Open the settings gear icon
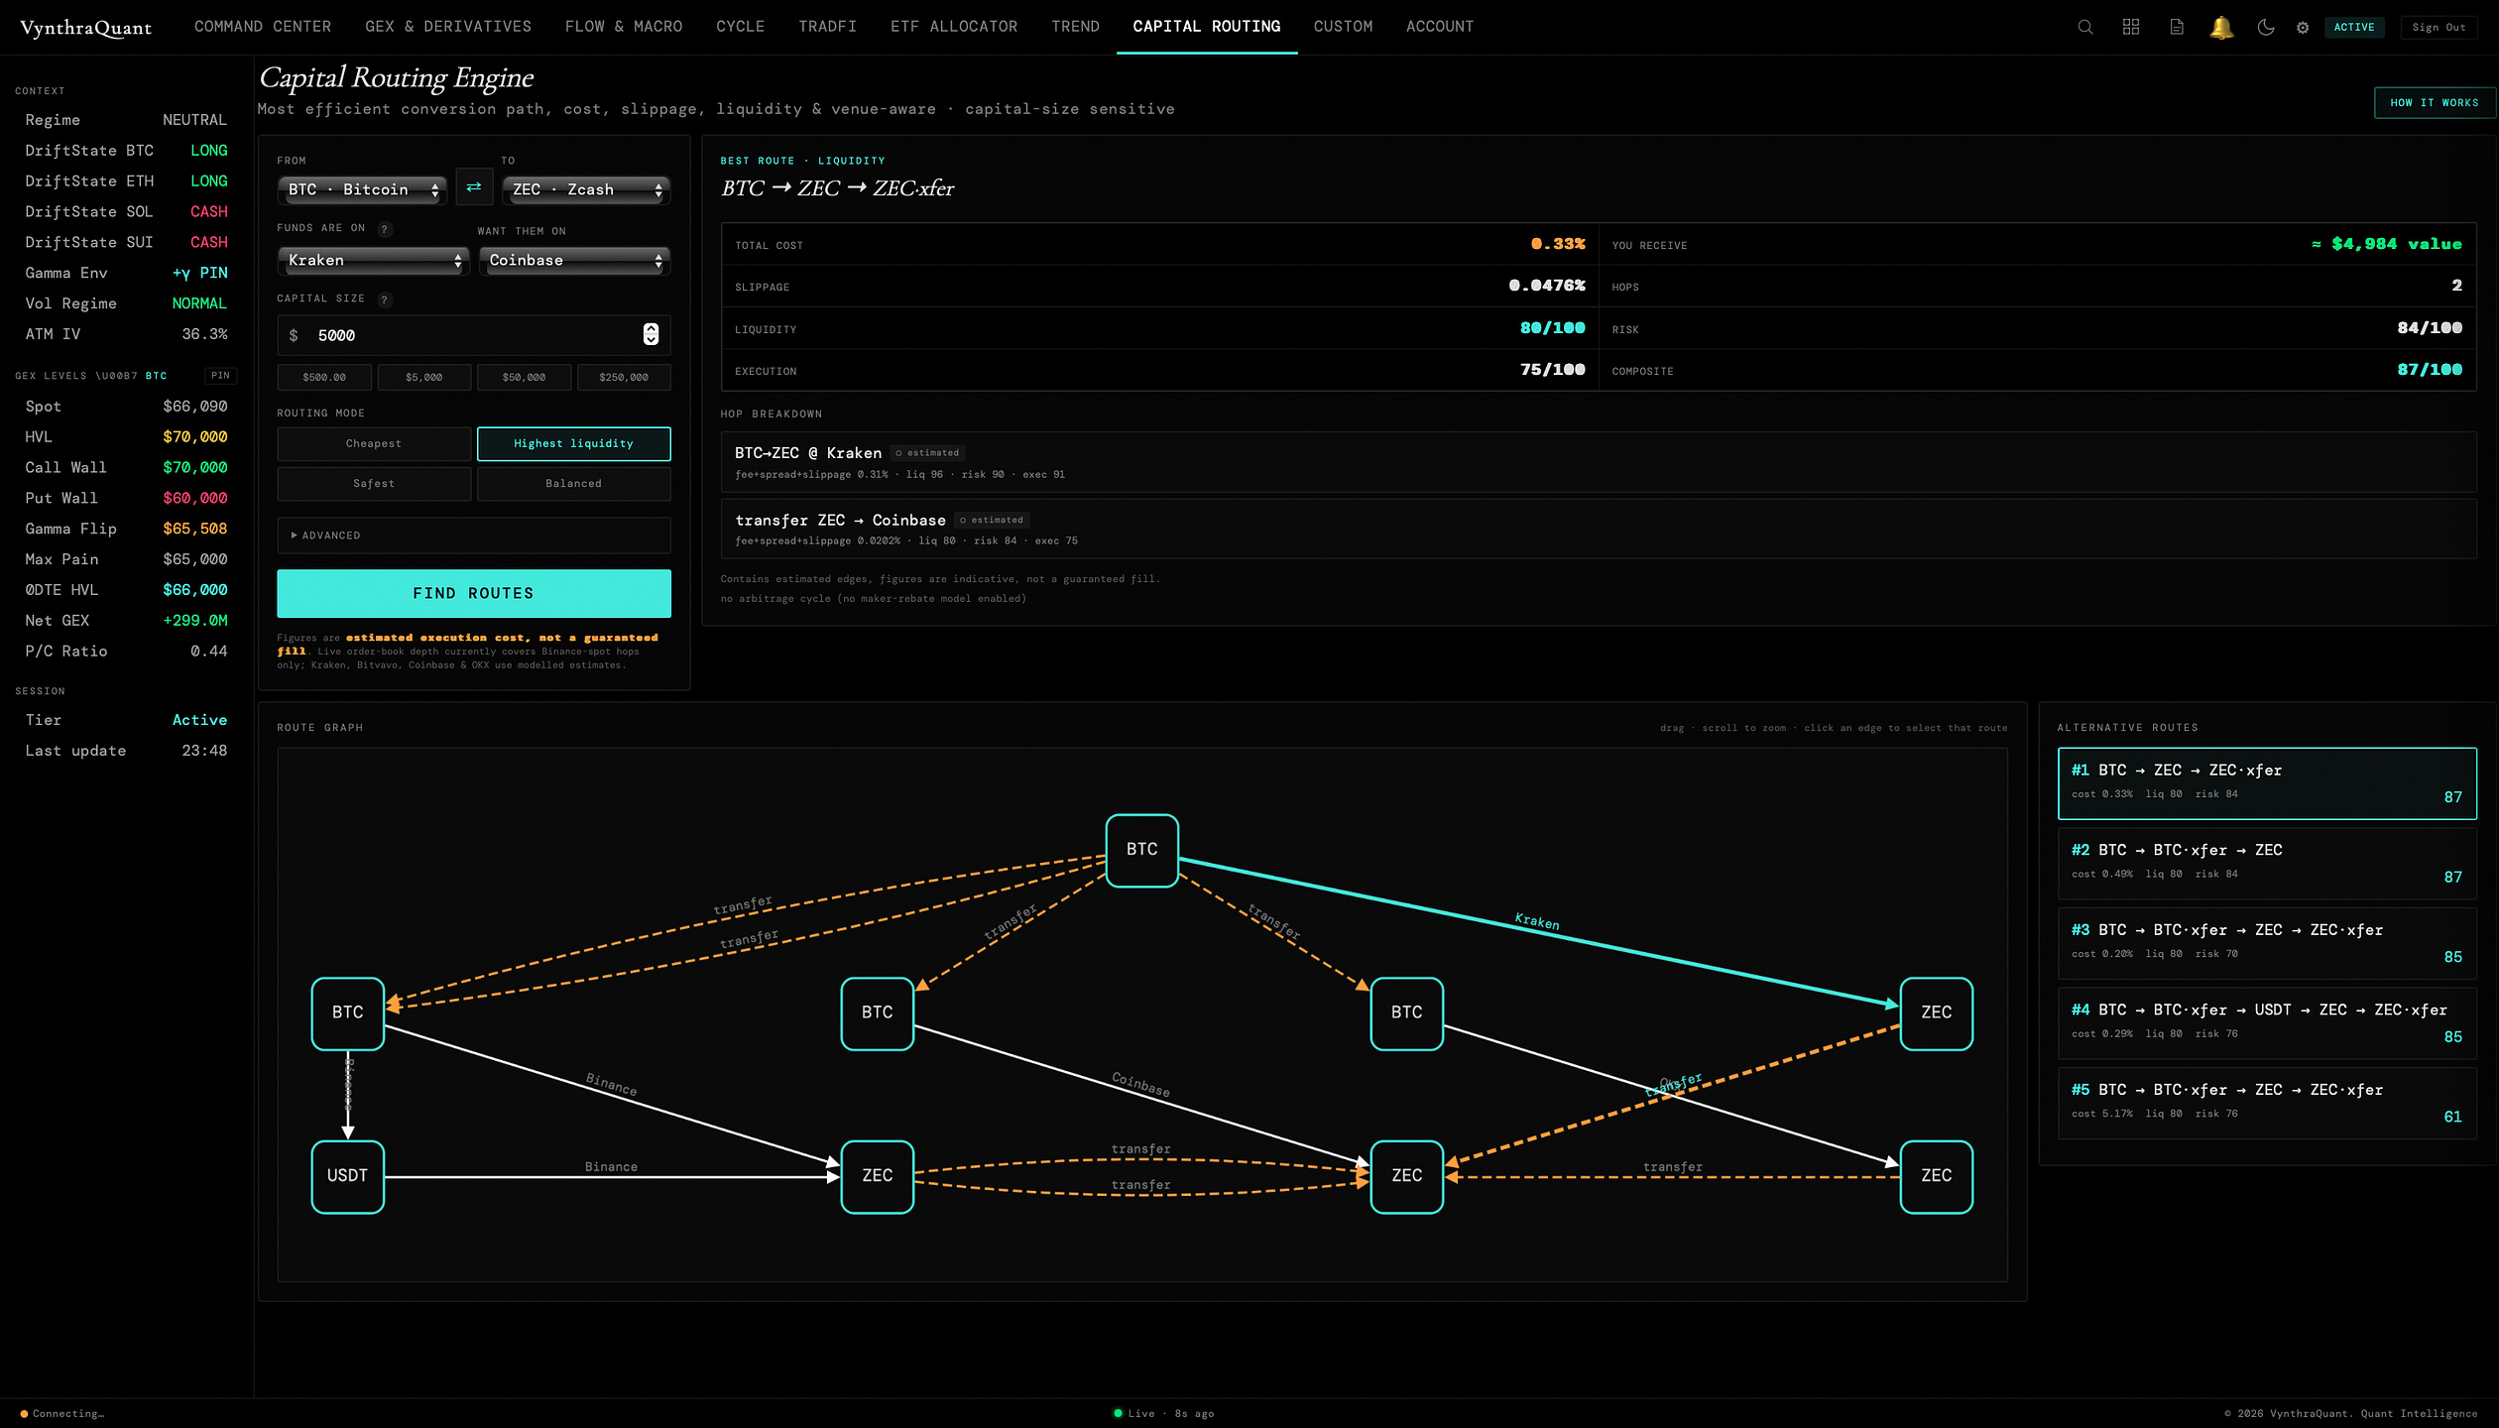The image size is (2499, 1428). [x=2303, y=28]
